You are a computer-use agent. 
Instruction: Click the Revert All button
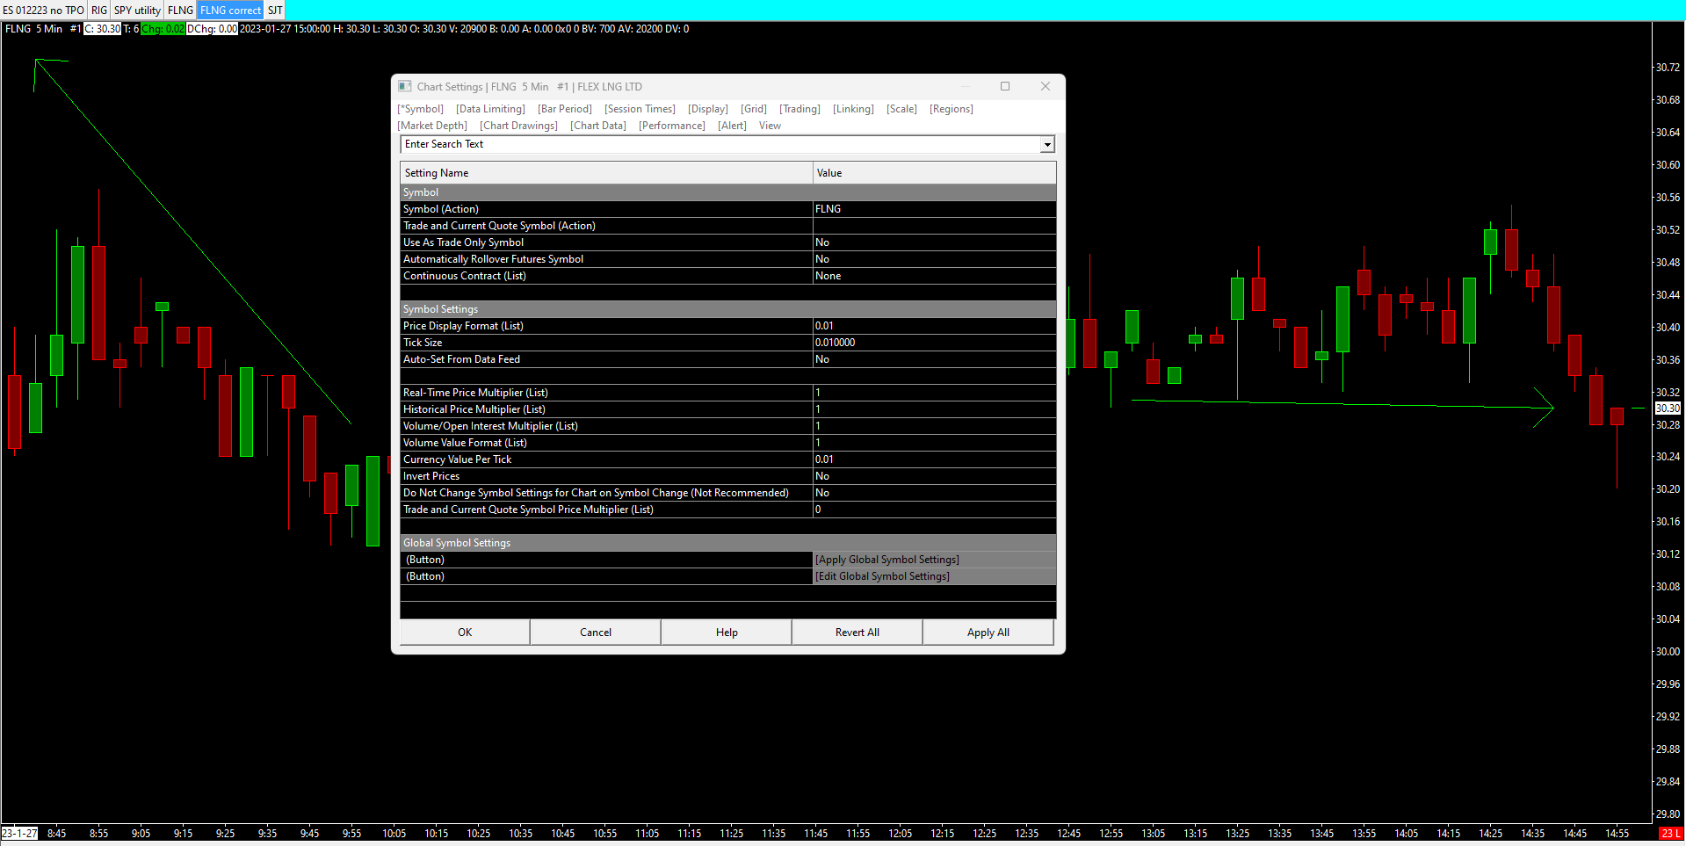pyautogui.click(x=857, y=633)
